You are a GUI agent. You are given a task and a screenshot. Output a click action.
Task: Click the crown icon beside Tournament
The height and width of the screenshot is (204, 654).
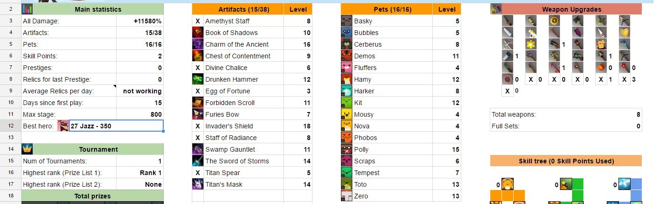pyautogui.click(x=27, y=149)
